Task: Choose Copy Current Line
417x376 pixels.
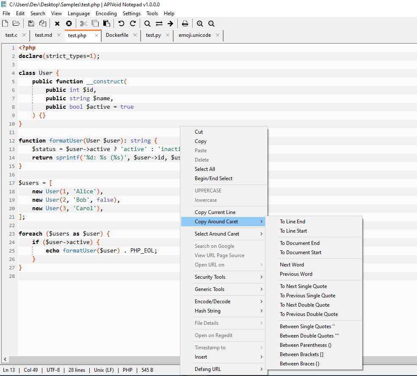Action: (x=223, y=212)
